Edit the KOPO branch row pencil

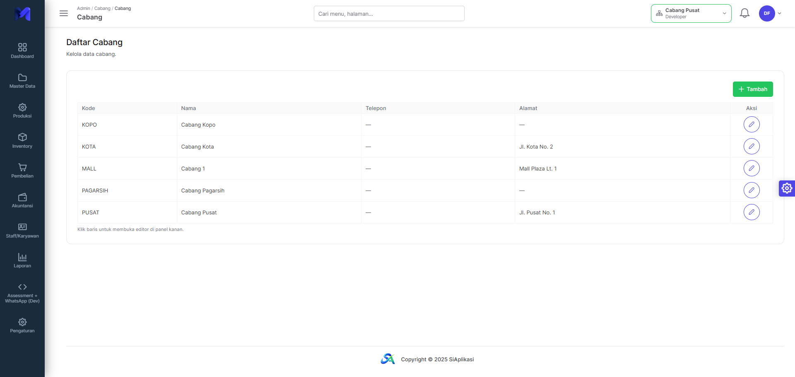tap(752, 125)
